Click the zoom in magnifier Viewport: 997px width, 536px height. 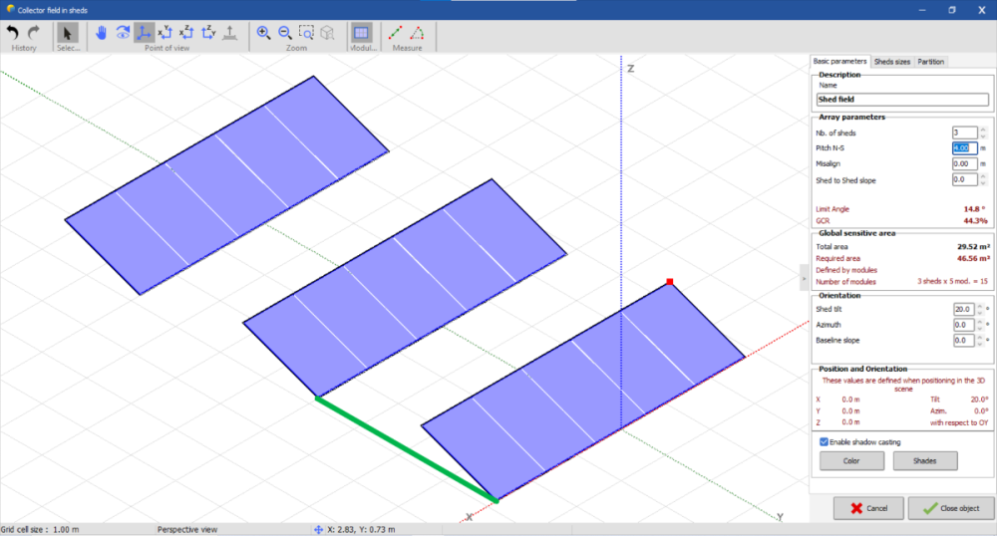[x=264, y=33]
